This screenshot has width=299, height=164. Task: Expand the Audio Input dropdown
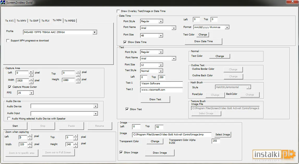coord(95,114)
